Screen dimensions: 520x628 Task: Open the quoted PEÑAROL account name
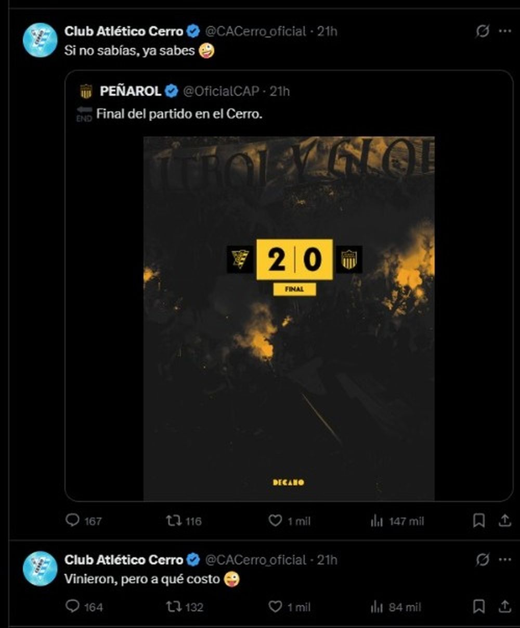(x=130, y=91)
